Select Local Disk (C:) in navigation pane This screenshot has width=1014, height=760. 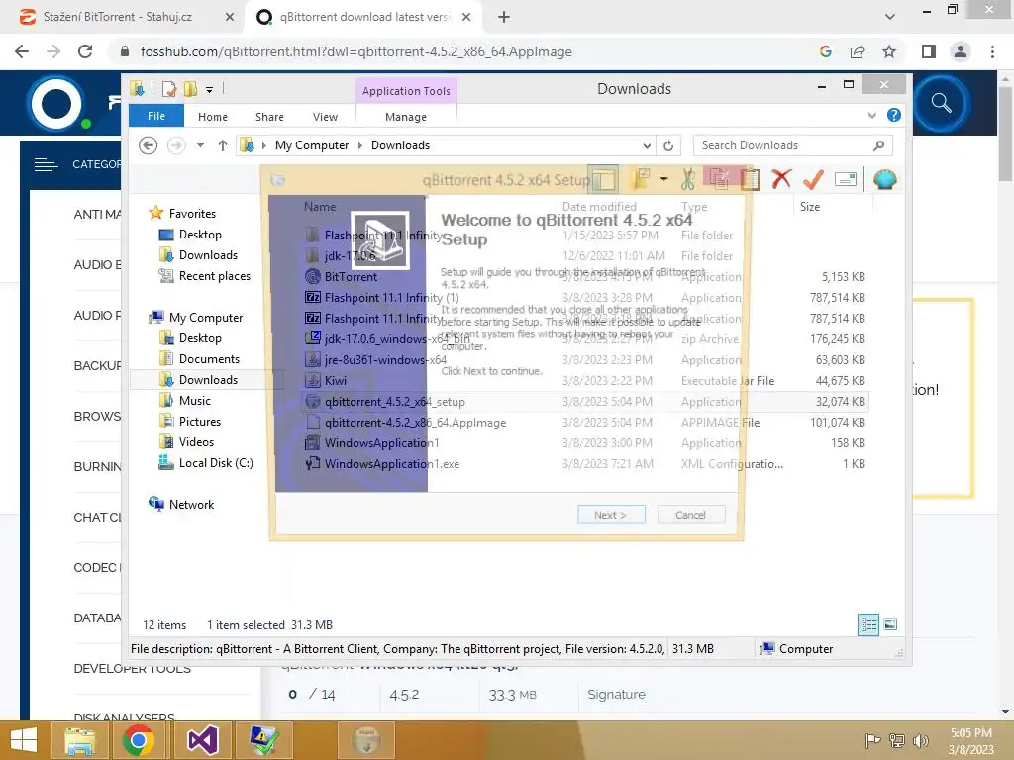point(215,463)
